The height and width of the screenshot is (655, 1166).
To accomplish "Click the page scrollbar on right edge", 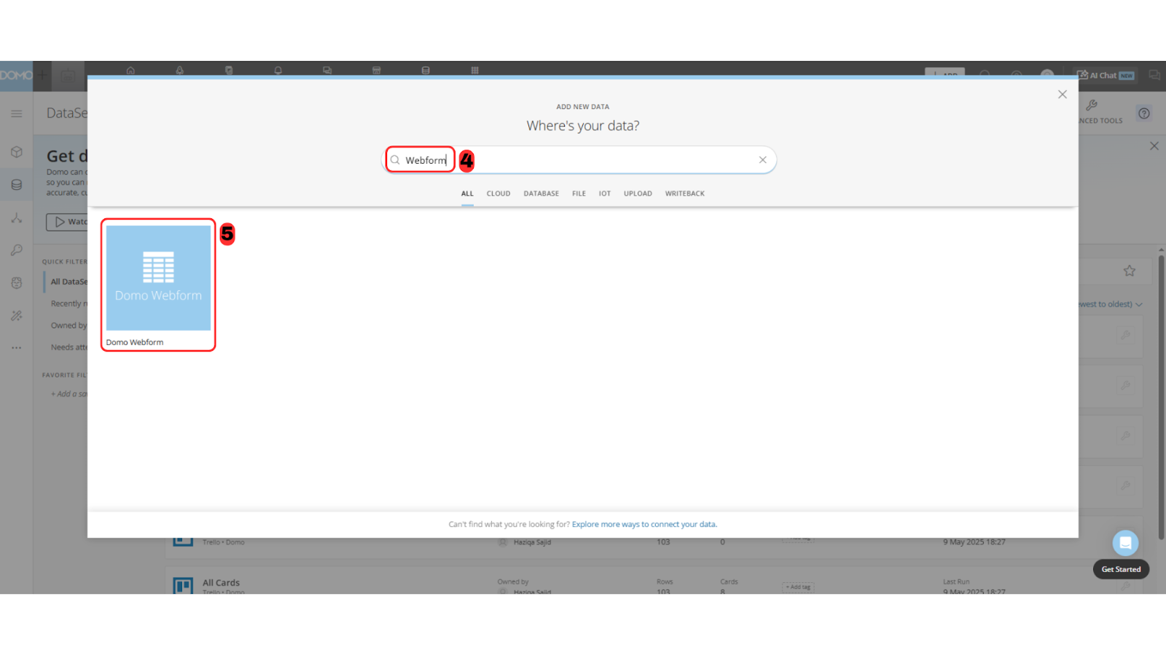I will [1161, 397].
